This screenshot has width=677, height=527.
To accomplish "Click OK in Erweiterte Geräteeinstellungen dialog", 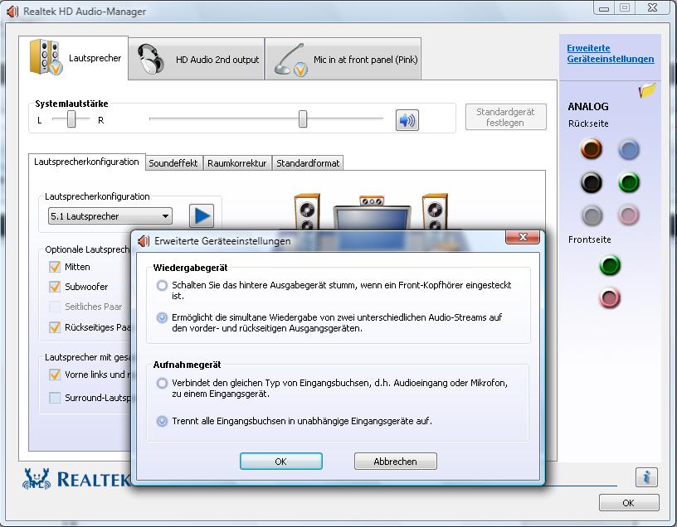I will tap(281, 462).
